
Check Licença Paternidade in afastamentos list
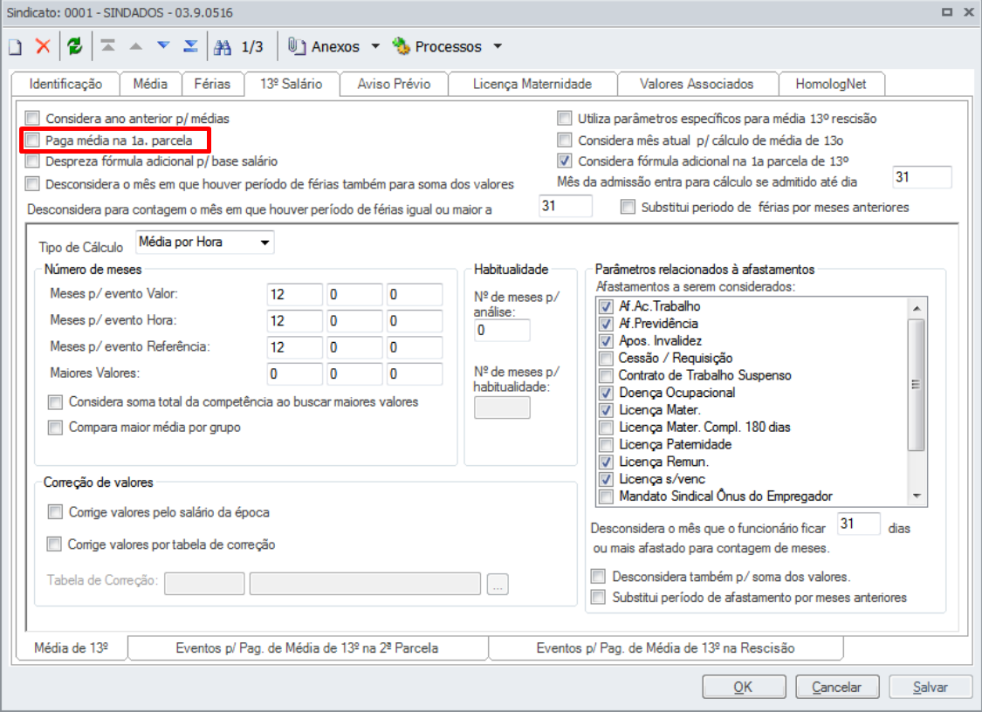coord(607,445)
